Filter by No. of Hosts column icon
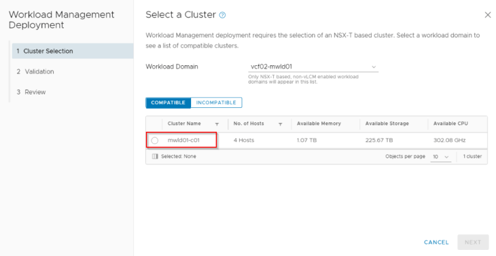The height and width of the screenshot is (256, 496). [x=280, y=124]
